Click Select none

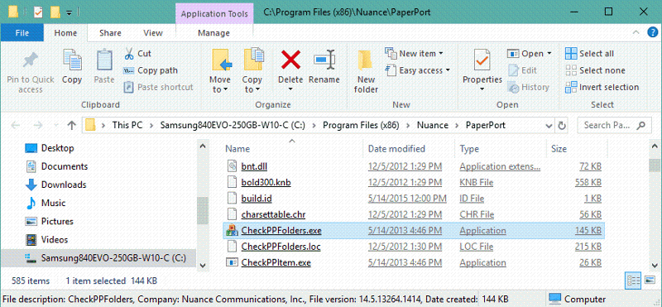click(595, 70)
